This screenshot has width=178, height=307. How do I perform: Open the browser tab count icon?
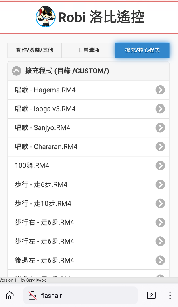pos(151,295)
